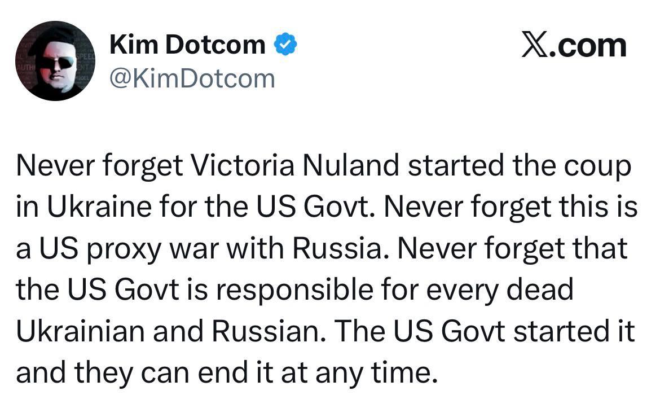Click the Kim Dotcom display name
This screenshot has height=408, width=660.
[x=187, y=45]
